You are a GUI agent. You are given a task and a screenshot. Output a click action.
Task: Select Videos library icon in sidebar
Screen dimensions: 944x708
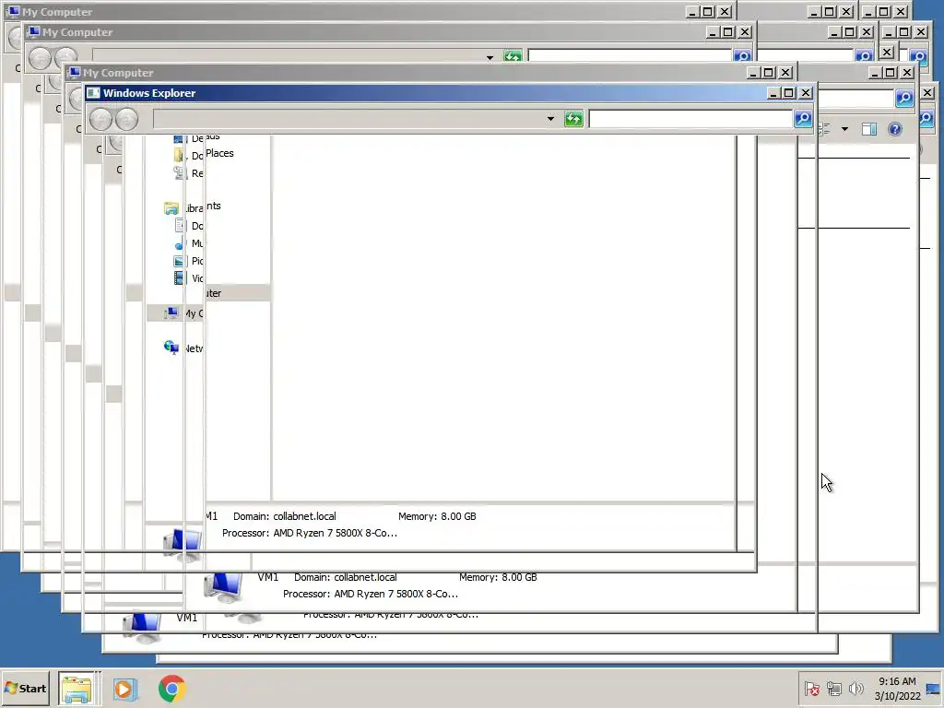point(179,278)
